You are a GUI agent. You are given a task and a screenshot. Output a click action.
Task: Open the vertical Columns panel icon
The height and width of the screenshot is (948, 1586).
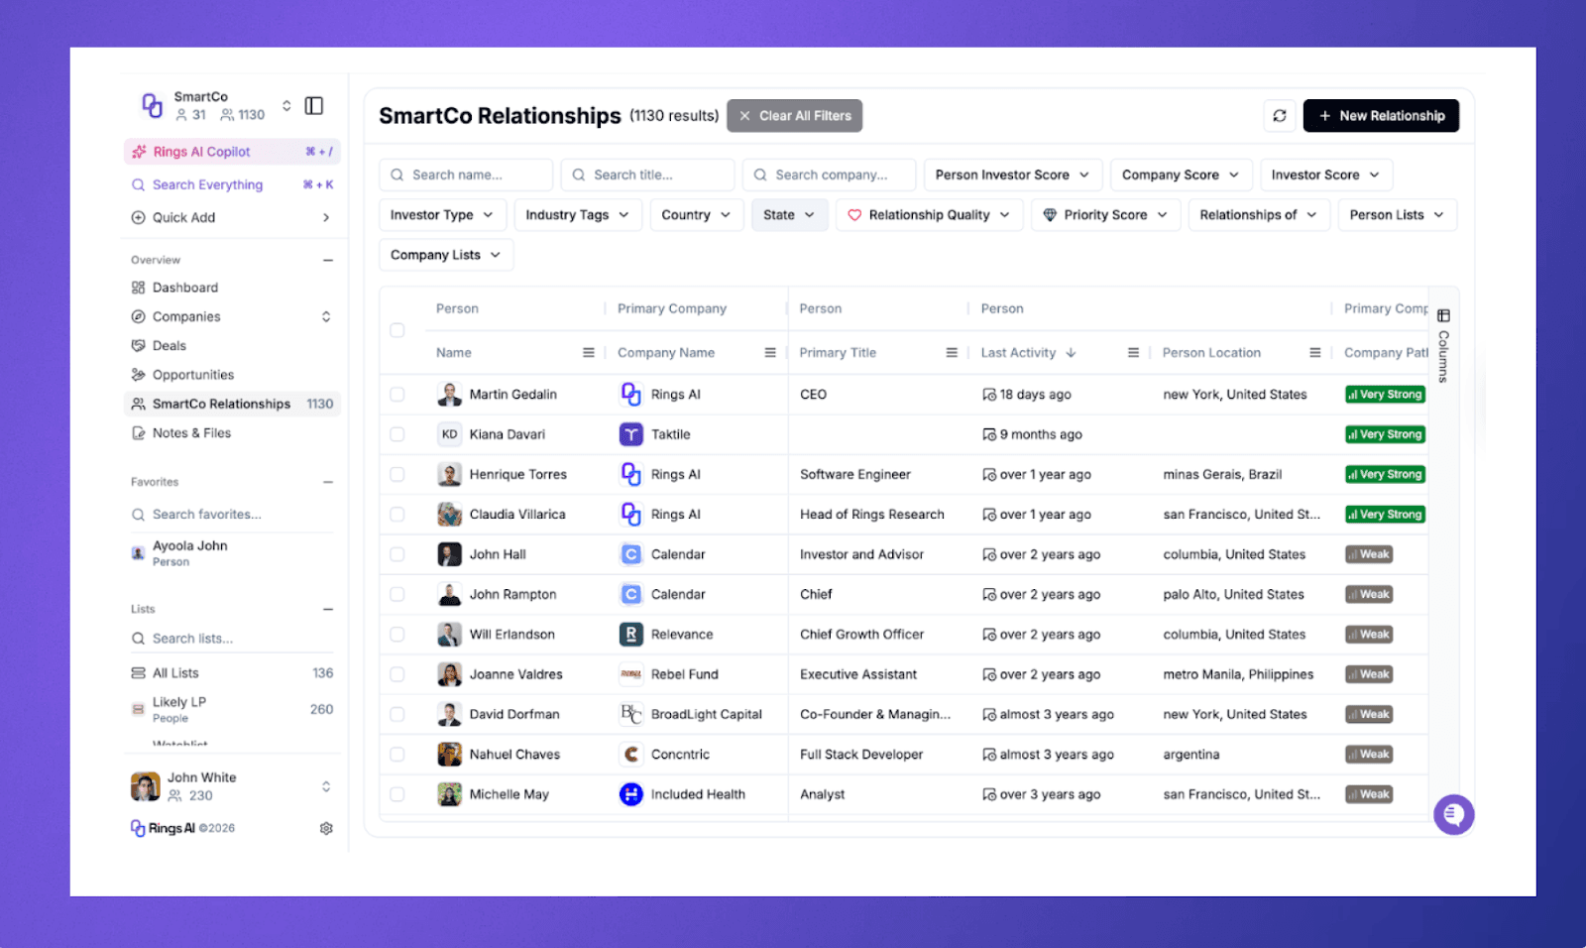(x=1443, y=315)
